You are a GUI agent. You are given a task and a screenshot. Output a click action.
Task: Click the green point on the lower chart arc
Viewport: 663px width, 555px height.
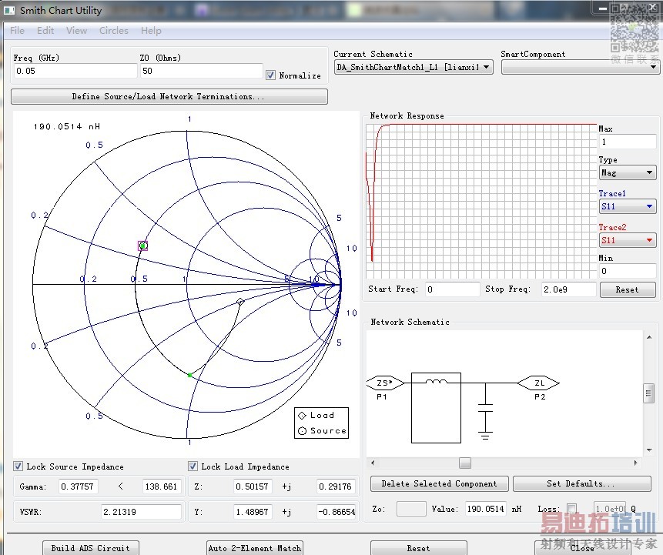point(189,375)
